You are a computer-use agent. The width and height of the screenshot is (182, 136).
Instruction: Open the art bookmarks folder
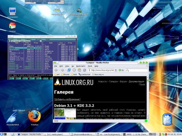point(57,74)
